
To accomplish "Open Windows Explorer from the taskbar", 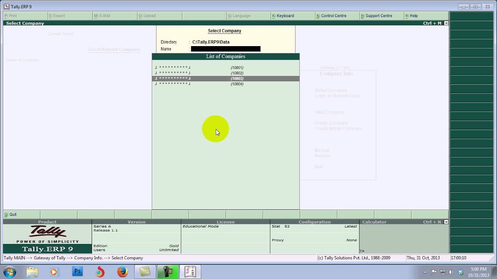I will [32, 272].
